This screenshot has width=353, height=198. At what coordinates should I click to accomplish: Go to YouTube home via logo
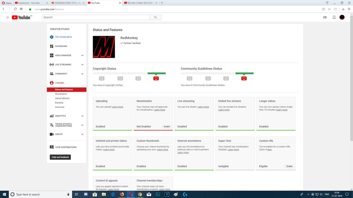(x=21, y=18)
